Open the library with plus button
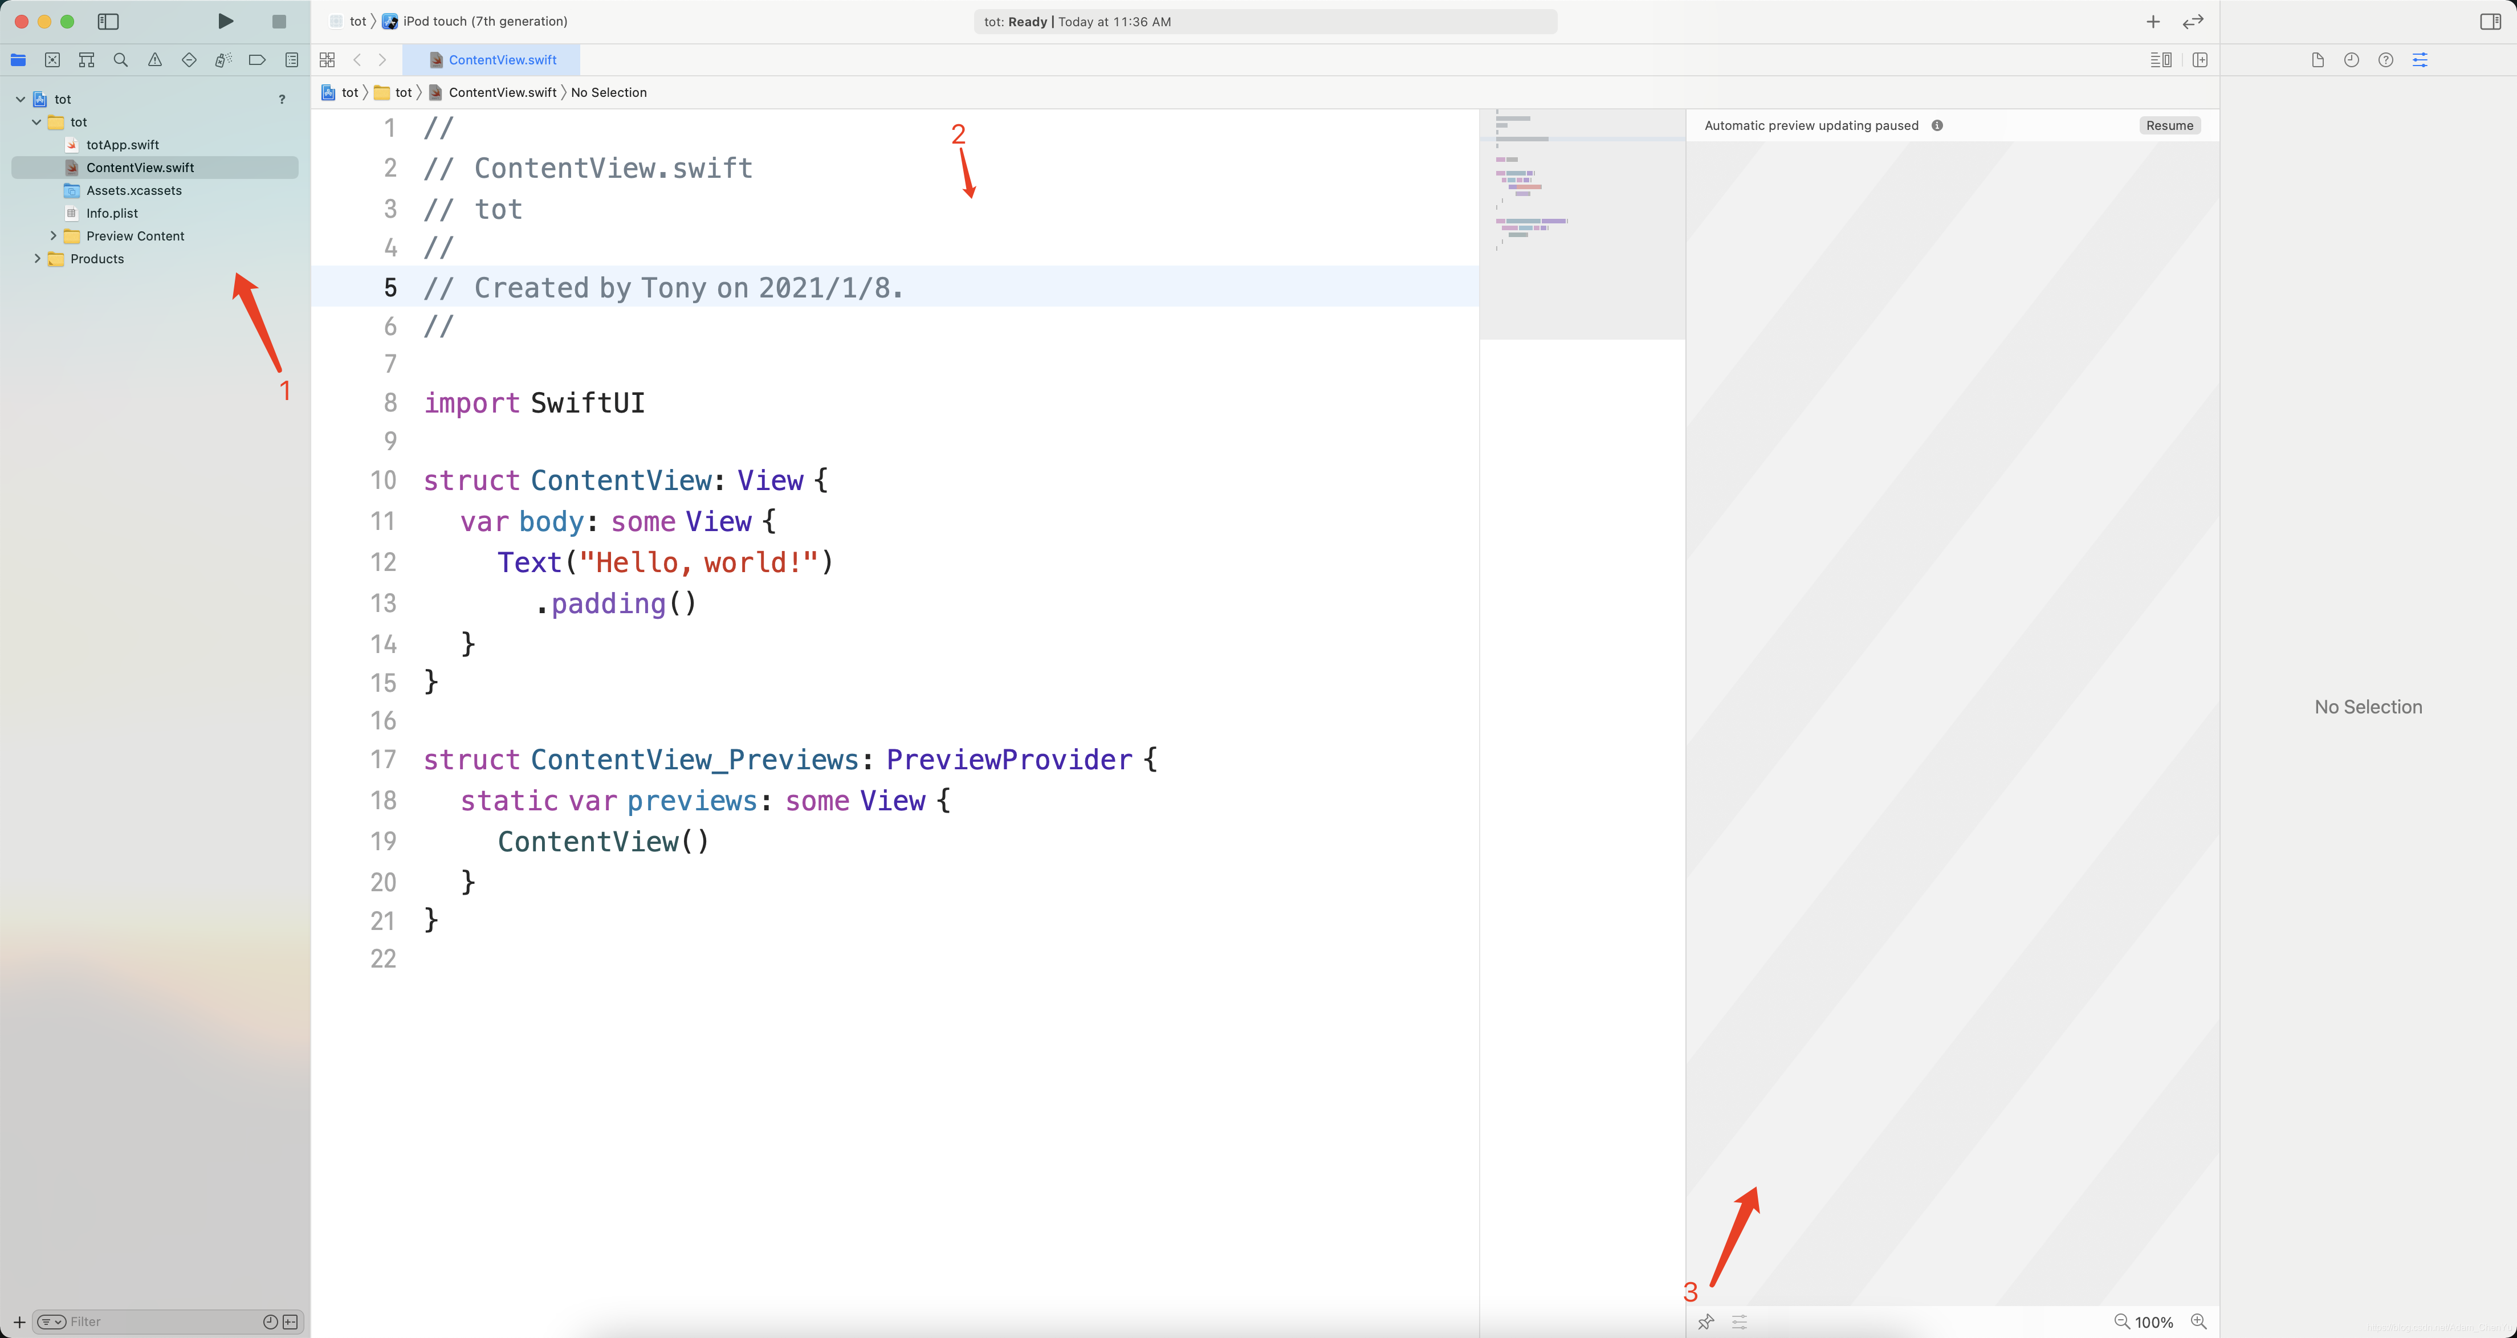This screenshot has width=2517, height=1338. coord(2153,22)
